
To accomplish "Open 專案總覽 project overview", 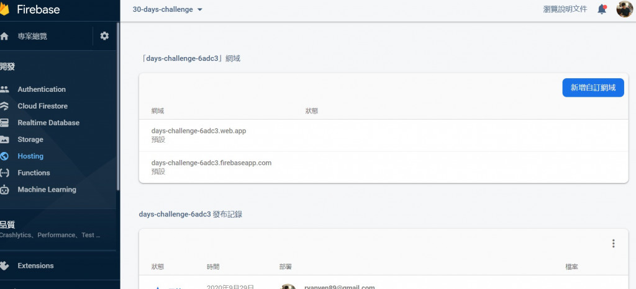I will coord(32,36).
